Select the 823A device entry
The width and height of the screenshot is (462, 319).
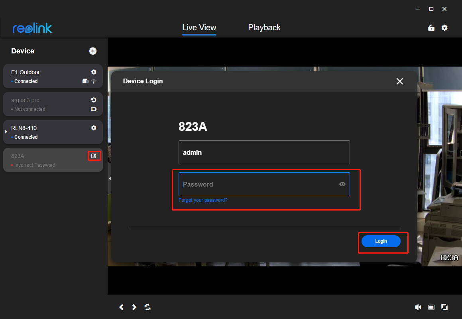tap(53, 160)
